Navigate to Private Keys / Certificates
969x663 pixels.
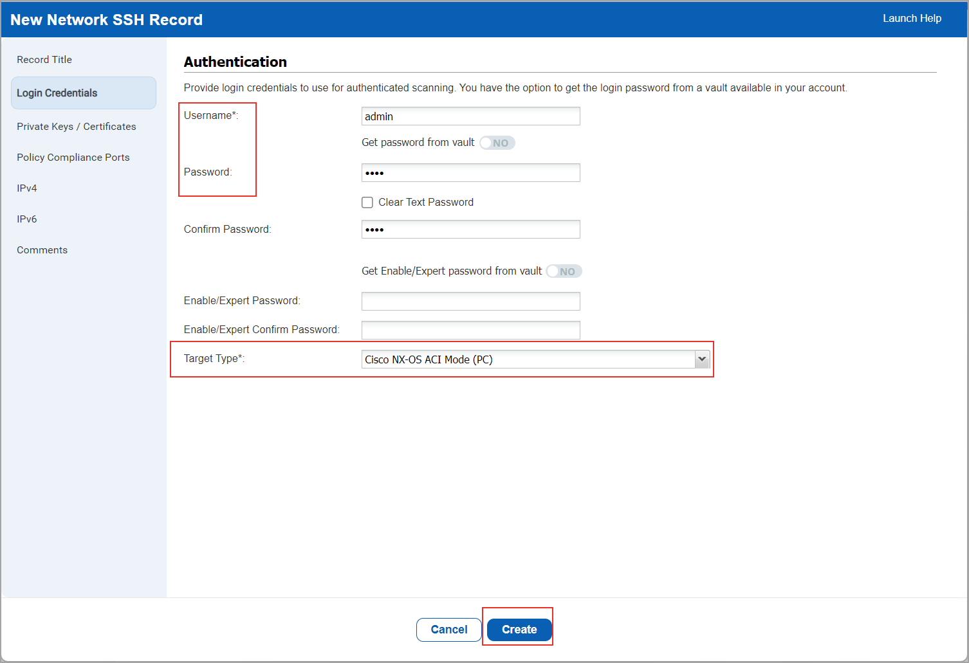pos(76,126)
